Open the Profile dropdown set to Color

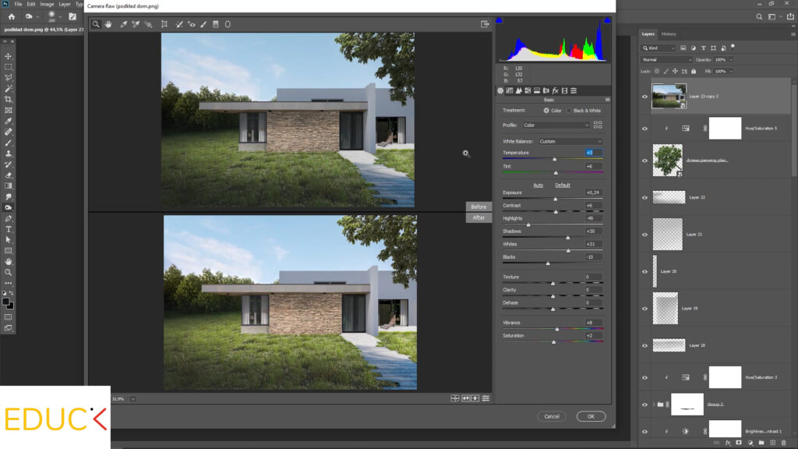coord(556,126)
